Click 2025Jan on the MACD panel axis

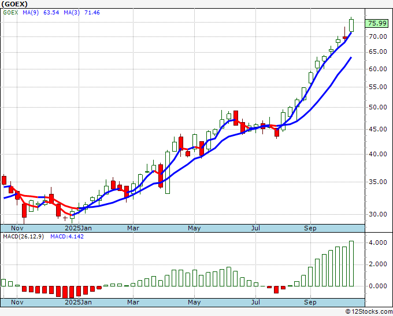pos(78,302)
